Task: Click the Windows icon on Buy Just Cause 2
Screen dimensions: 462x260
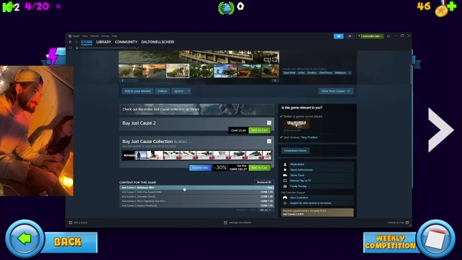Action: [269, 123]
